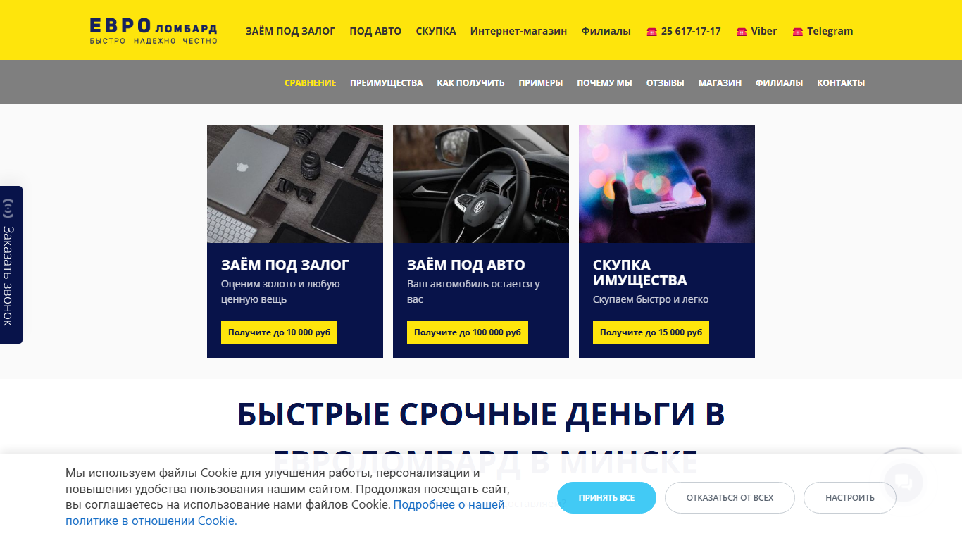This screenshot has height=541, width=962.
Task: Open the ЗАЁМ ПОД ЗАЛОГ top menu item
Action: pos(290,31)
